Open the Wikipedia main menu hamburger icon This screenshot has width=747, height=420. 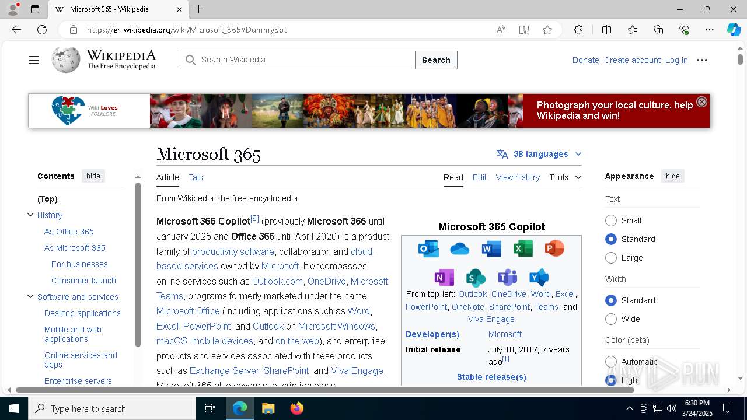click(34, 60)
